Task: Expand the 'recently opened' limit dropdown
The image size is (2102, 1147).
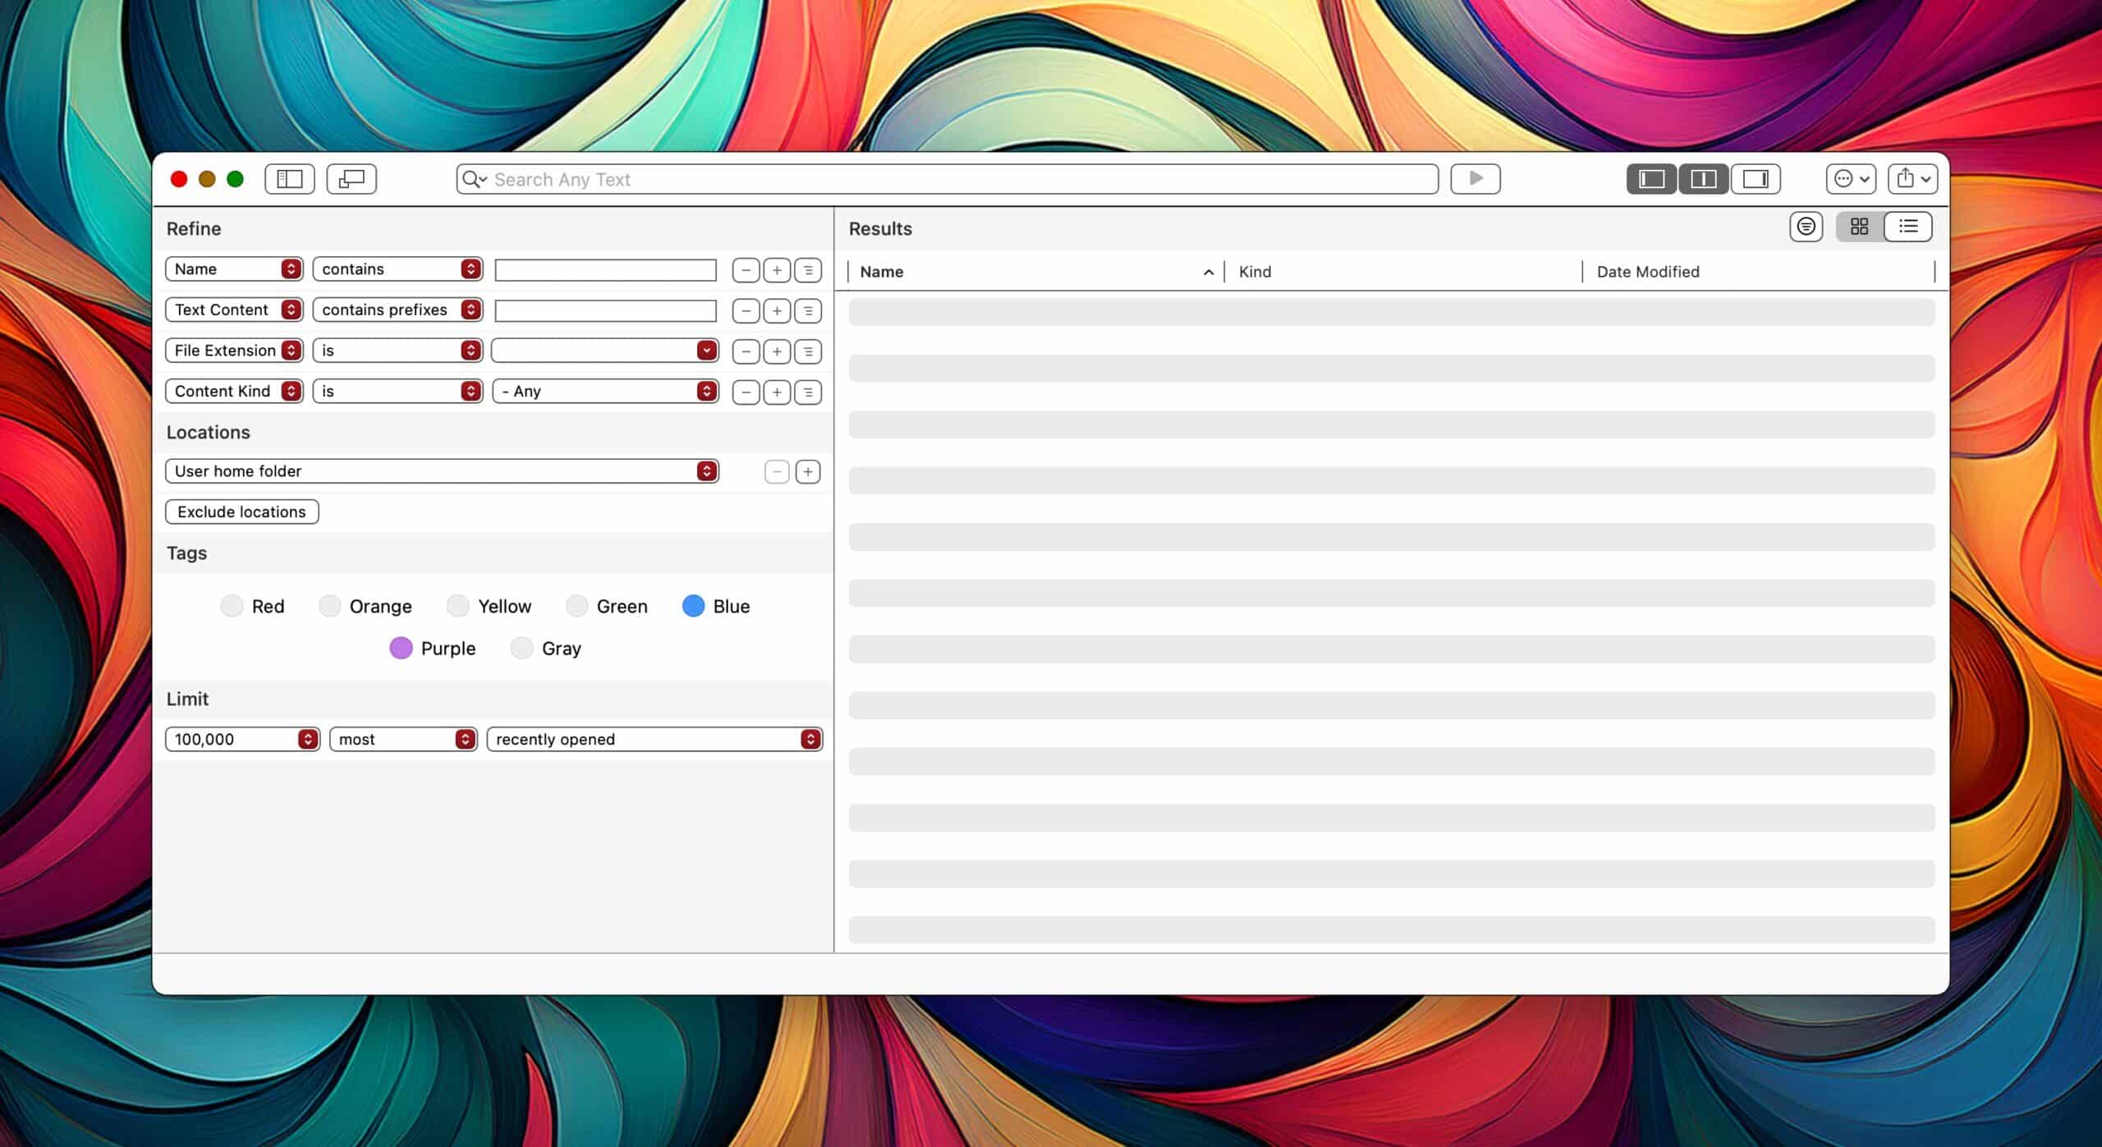Action: tap(654, 739)
